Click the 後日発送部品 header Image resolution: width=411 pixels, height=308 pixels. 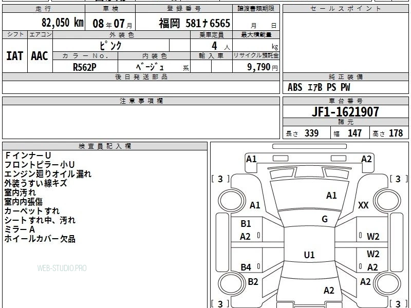pos(141,76)
